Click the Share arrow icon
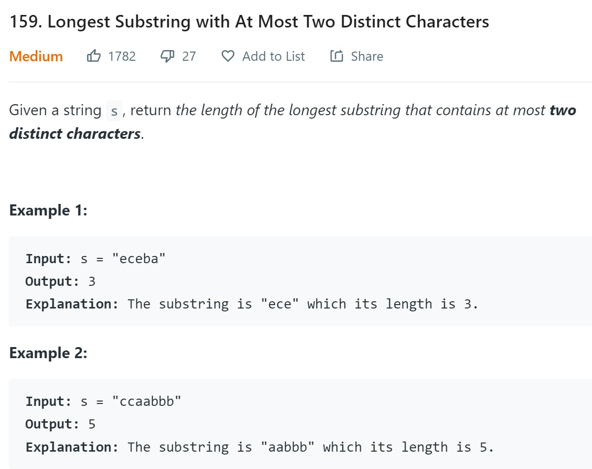The height and width of the screenshot is (469, 592). click(x=336, y=56)
